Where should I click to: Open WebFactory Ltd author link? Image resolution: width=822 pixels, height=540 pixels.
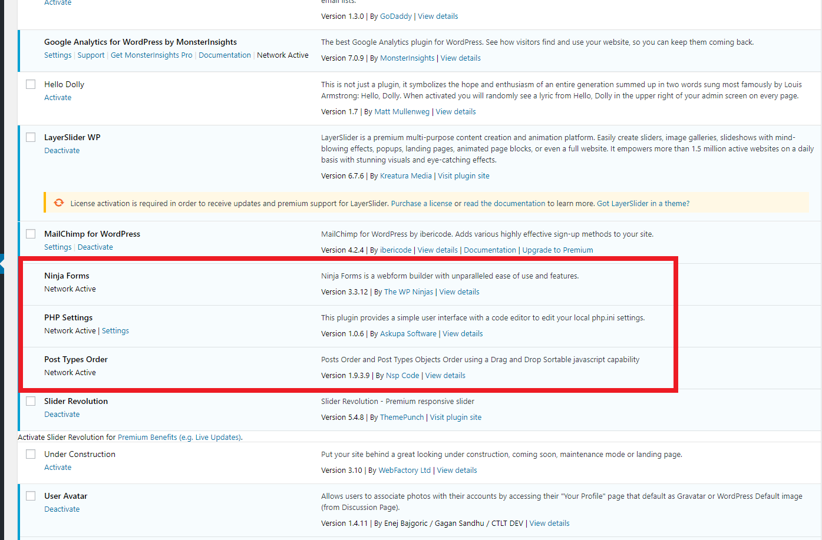[x=405, y=470]
